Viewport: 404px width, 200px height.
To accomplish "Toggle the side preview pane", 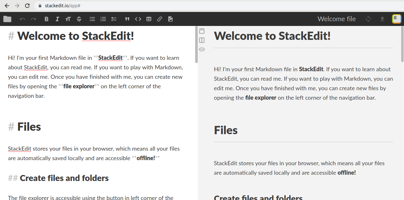I will (x=202, y=40).
